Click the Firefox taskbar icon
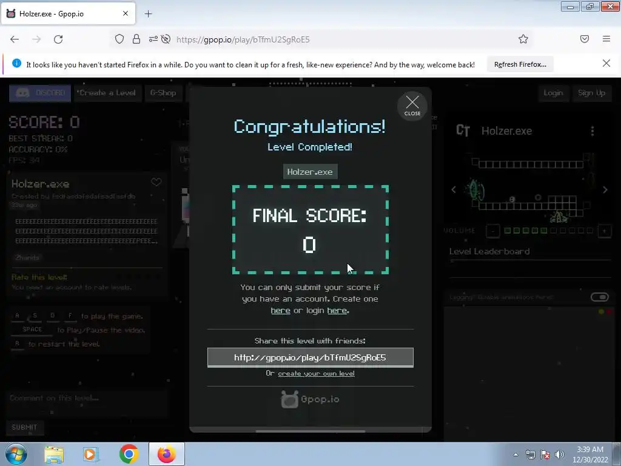The image size is (621, 466). pyautogui.click(x=167, y=454)
